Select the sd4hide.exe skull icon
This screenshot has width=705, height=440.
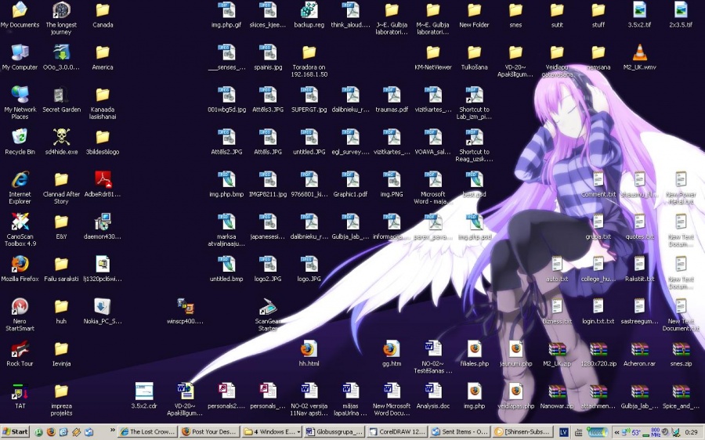(x=61, y=142)
